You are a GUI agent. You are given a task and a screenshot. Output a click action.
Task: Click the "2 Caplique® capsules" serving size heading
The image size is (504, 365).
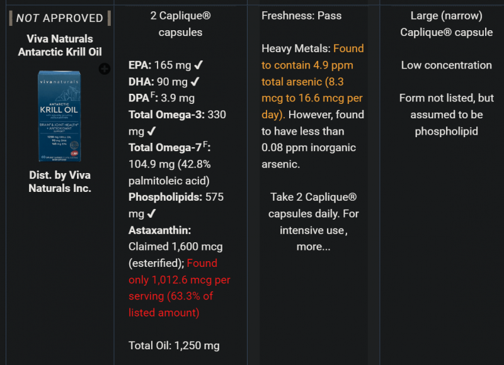(x=176, y=24)
